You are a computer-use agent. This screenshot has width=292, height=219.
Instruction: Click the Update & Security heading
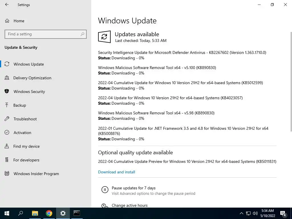21,47
